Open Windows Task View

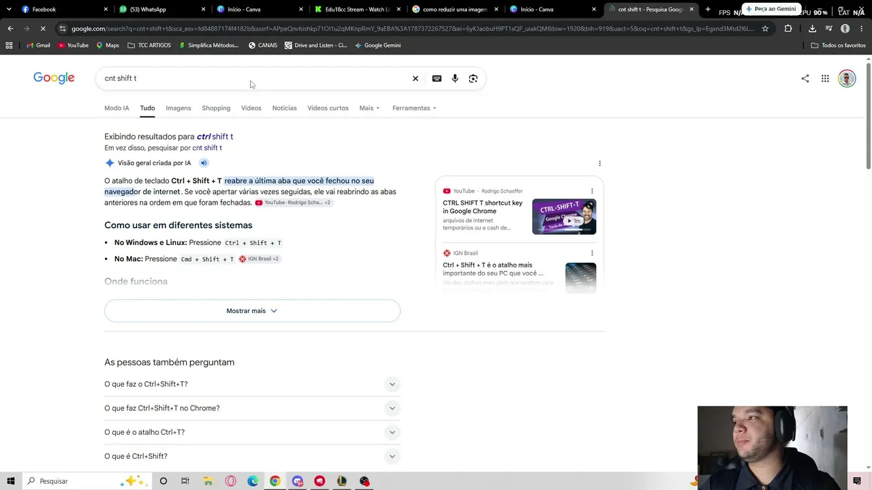(x=185, y=481)
